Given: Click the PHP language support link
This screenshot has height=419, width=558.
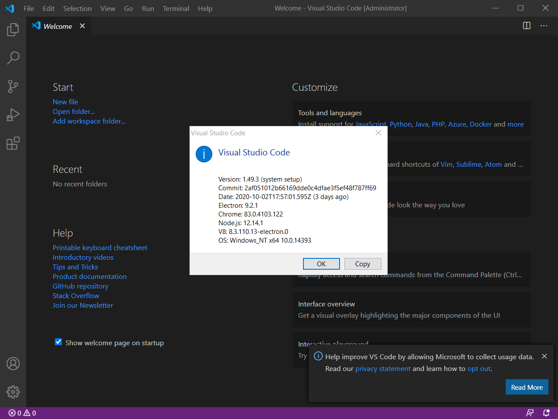Looking at the screenshot, I should click(x=438, y=124).
